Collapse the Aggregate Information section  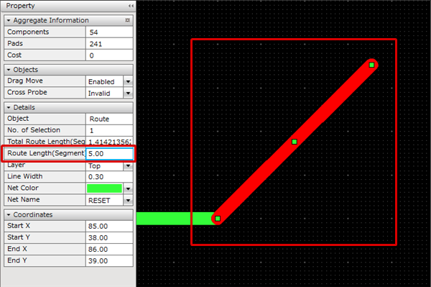(x=9, y=20)
